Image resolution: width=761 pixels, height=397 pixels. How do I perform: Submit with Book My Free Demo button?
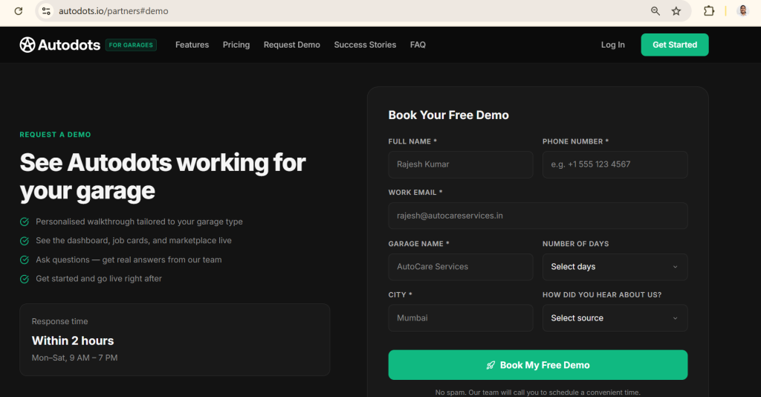point(538,365)
